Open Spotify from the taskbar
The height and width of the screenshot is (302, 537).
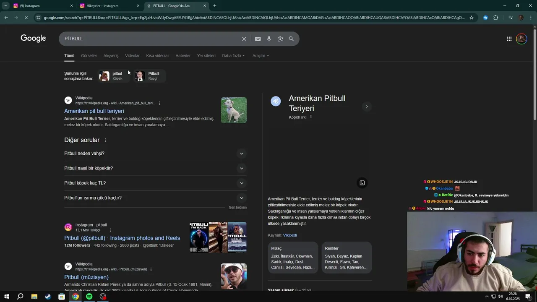89,297
